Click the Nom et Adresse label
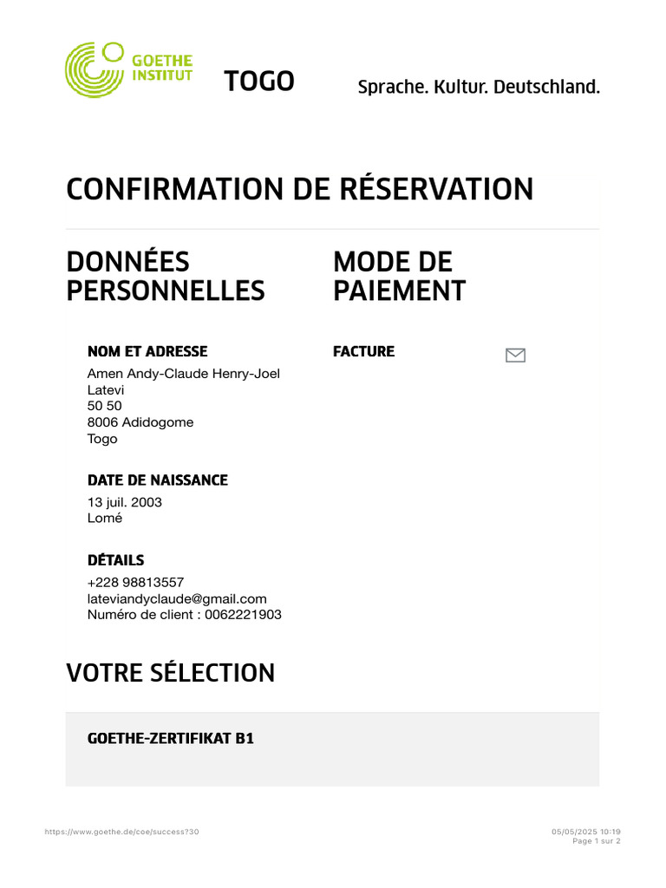 click(x=147, y=351)
